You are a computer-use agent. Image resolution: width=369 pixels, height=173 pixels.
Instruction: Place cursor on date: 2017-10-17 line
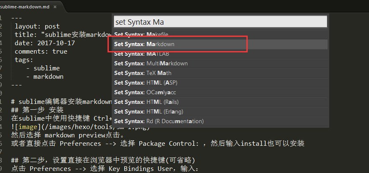[45, 43]
